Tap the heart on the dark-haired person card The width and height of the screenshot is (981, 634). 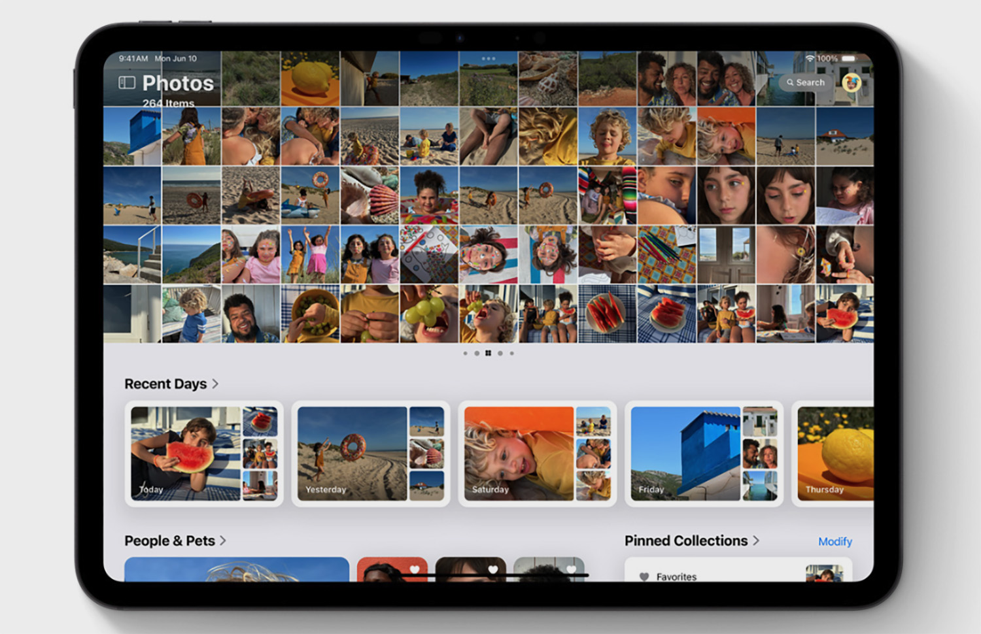[493, 569]
